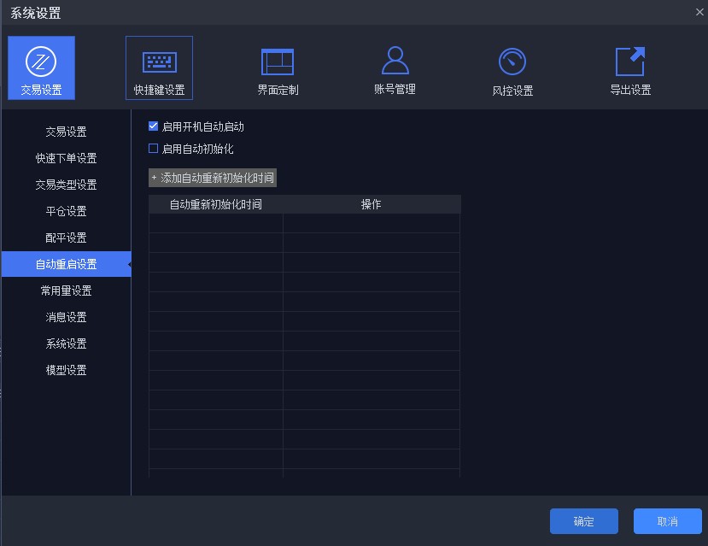Click the 自动重新初始化时间 table header

click(216, 203)
